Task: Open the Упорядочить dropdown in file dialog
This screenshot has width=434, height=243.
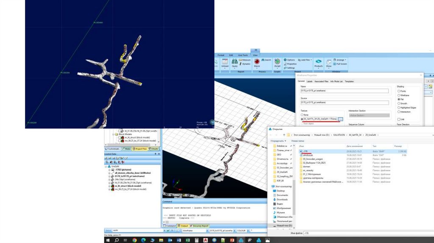Action: point(279,141)
